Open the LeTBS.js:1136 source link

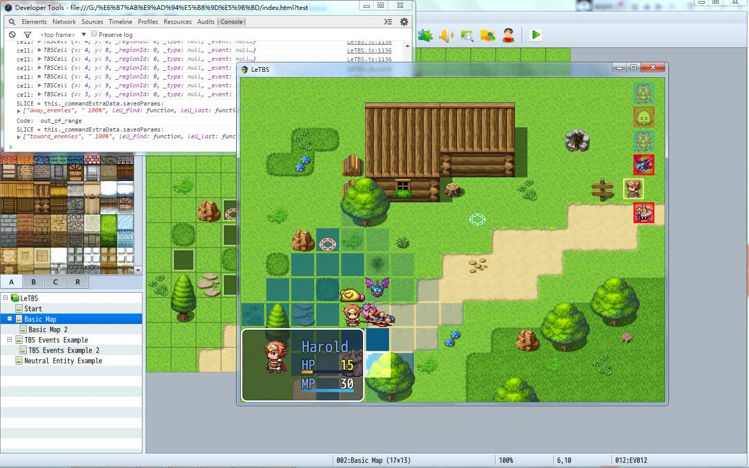click(x=369, y=50)
